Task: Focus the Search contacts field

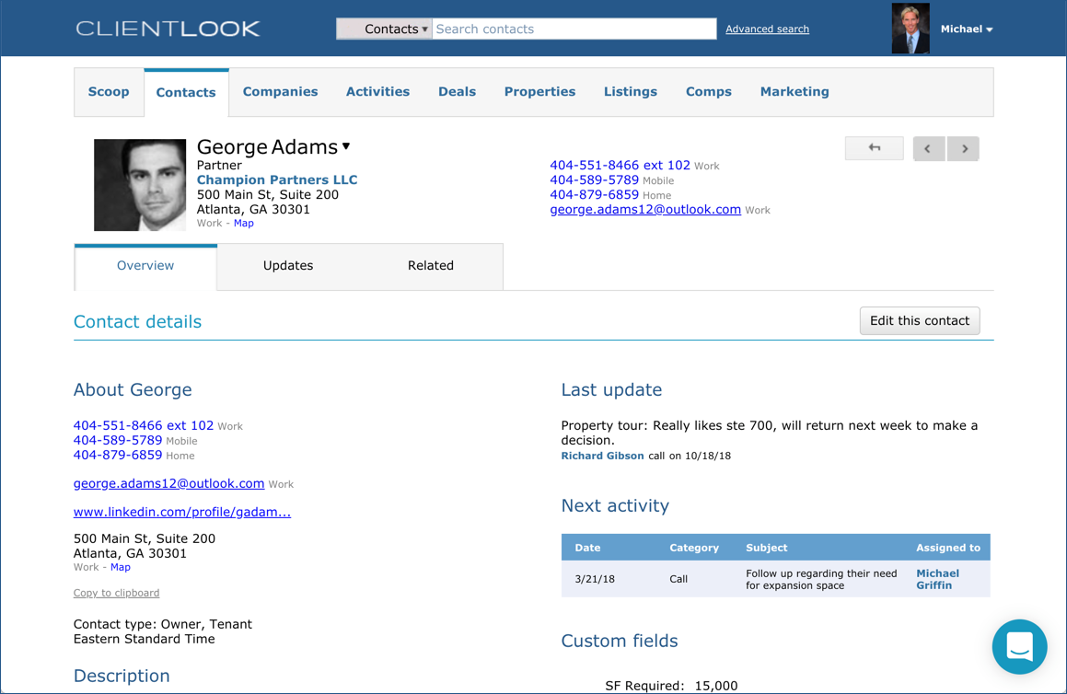Action: pos(574,29)
